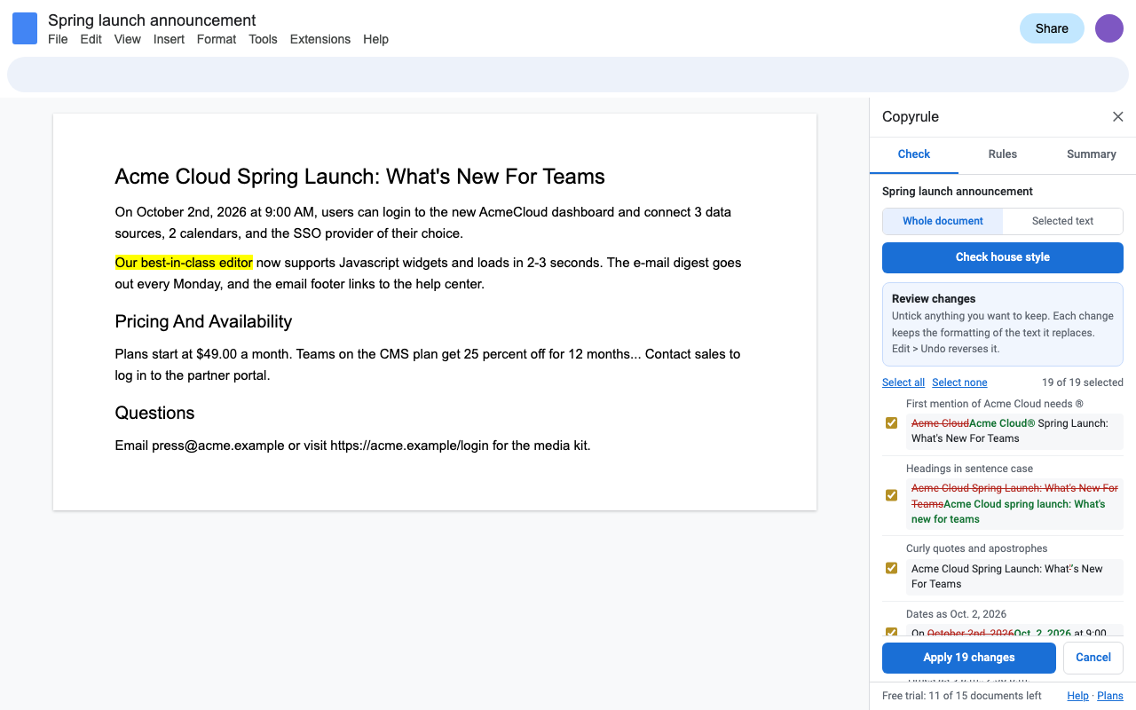Open the Plans link in the sidebar footer

pyautogui.click(x=1110, y=696)
